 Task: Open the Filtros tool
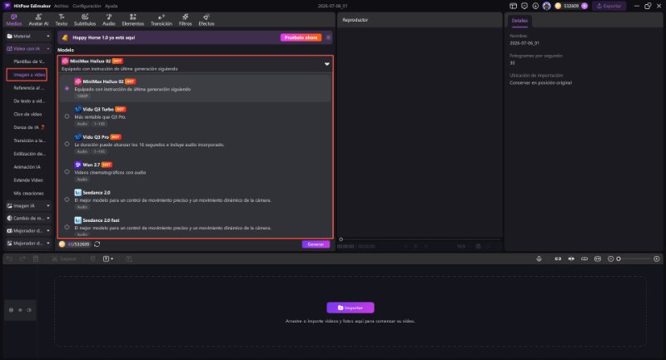point(185,20)
